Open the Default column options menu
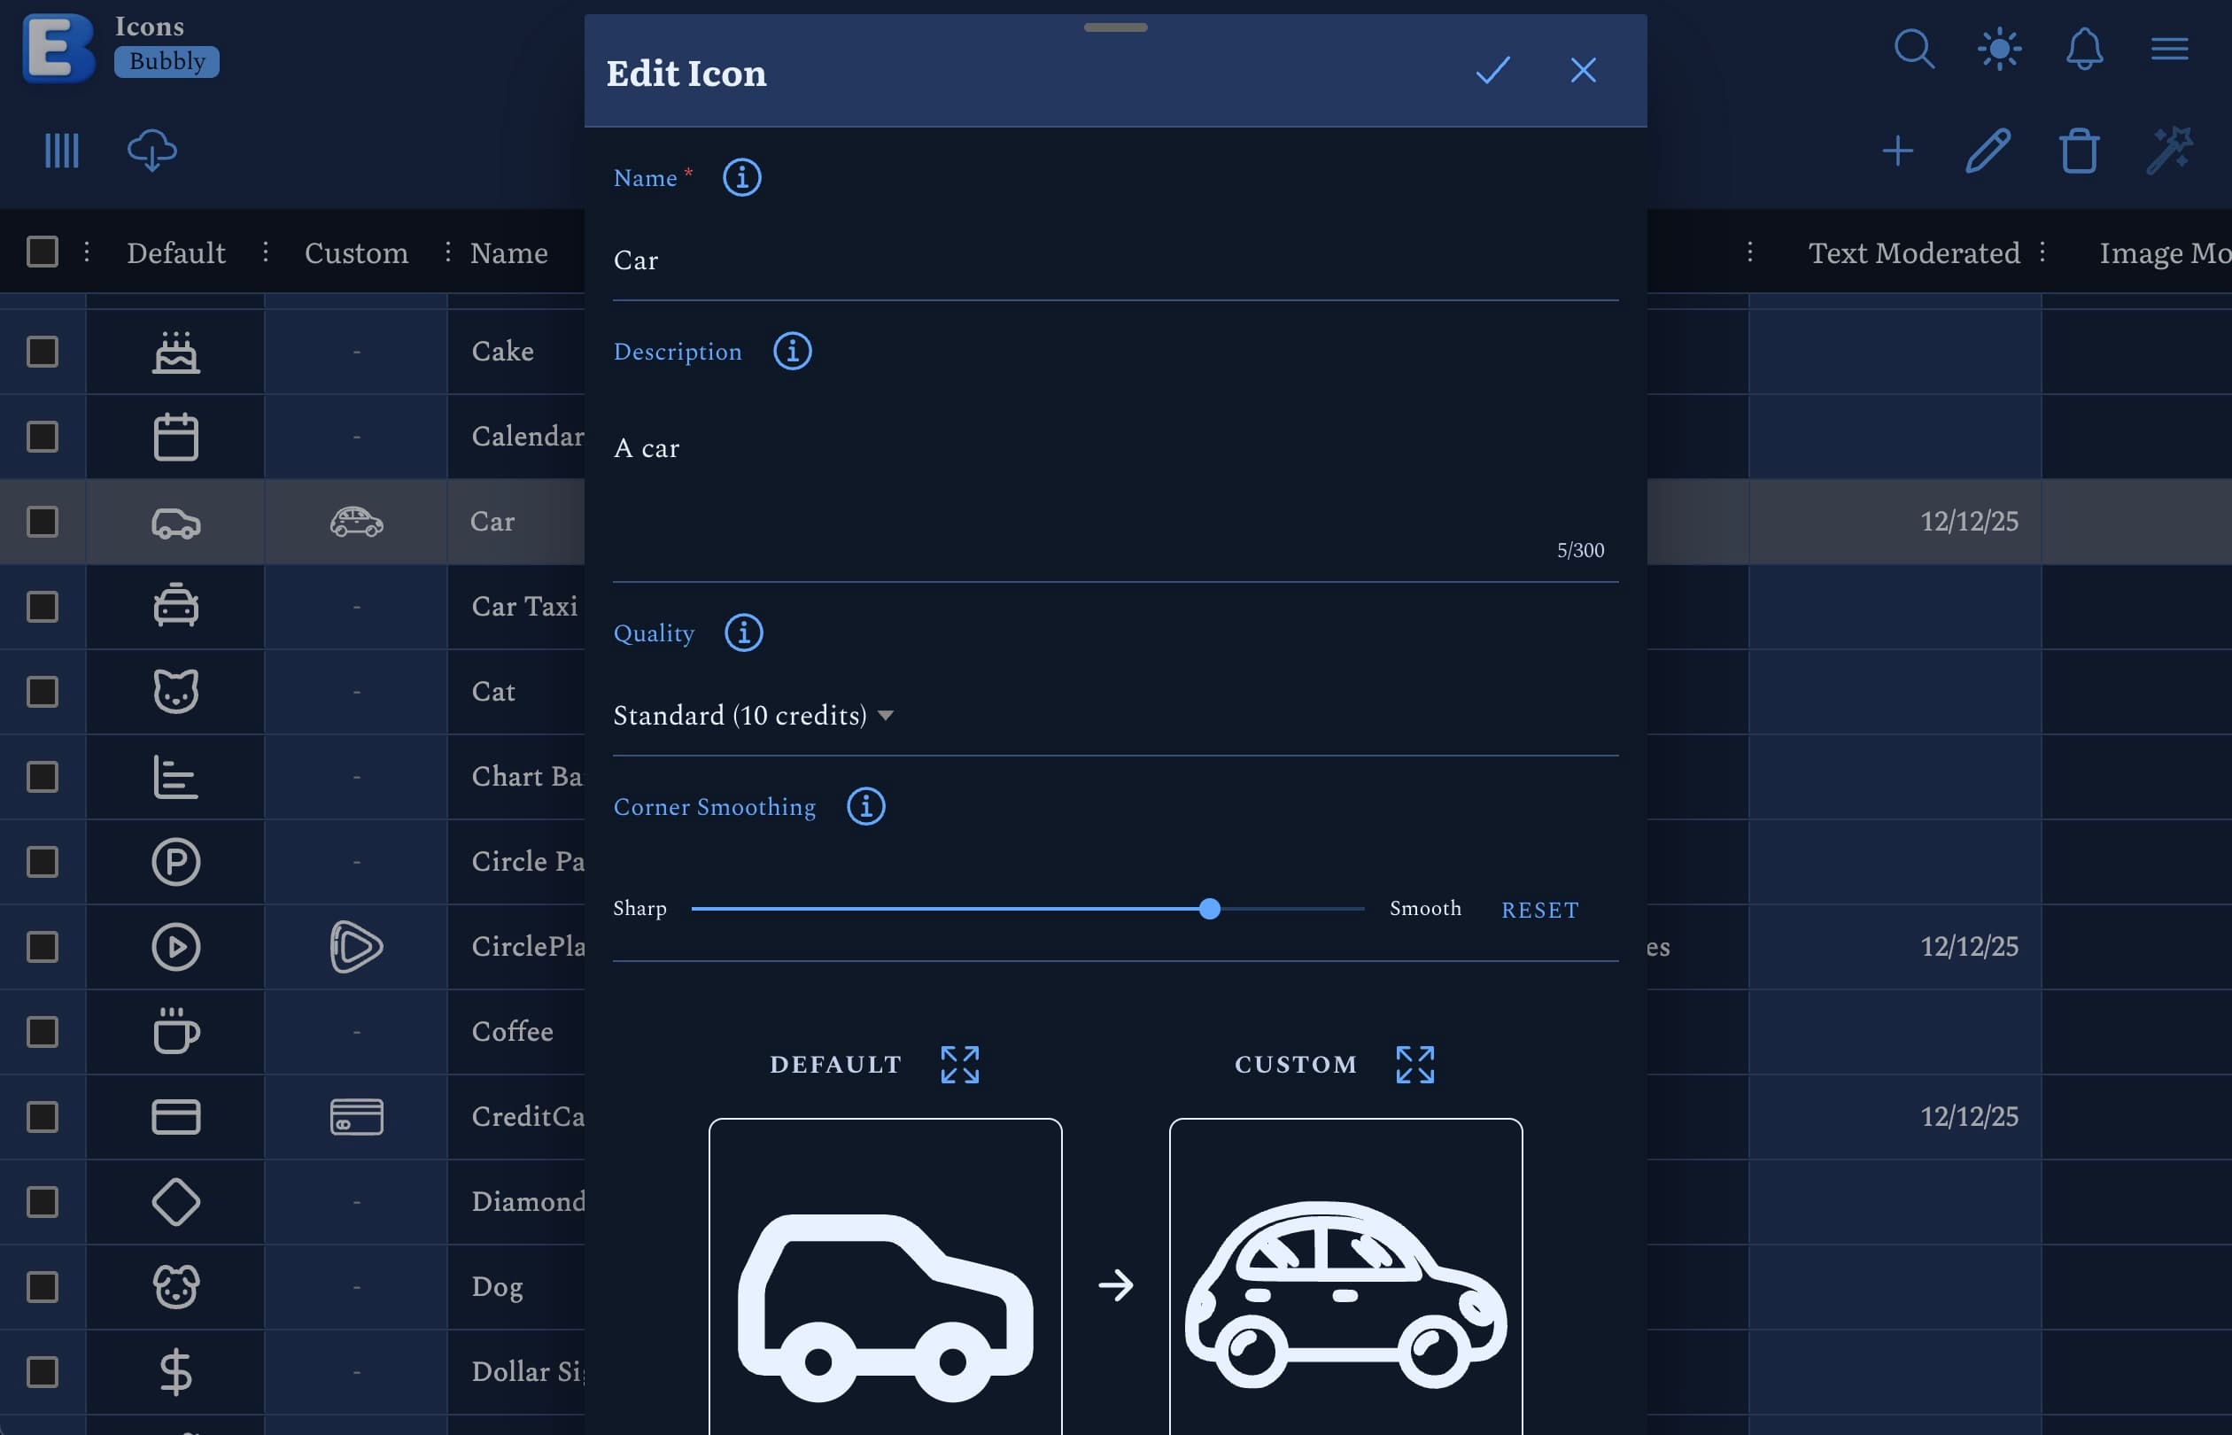The width and height of the screenshot is (2232, 1435). tap(87, 252)
